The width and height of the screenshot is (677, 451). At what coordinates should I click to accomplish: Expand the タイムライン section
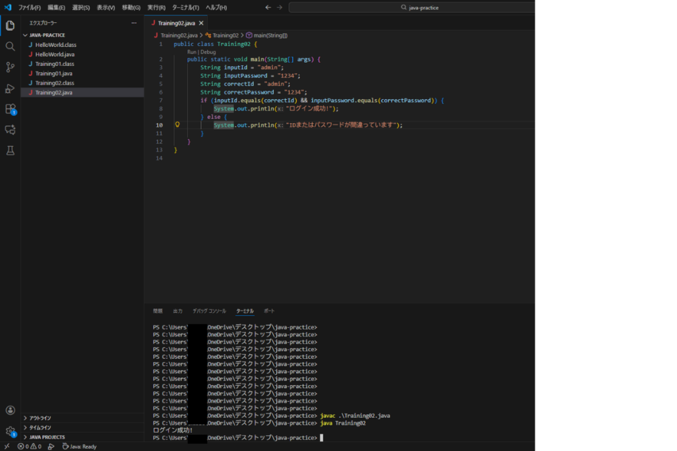tap(40, 427)
